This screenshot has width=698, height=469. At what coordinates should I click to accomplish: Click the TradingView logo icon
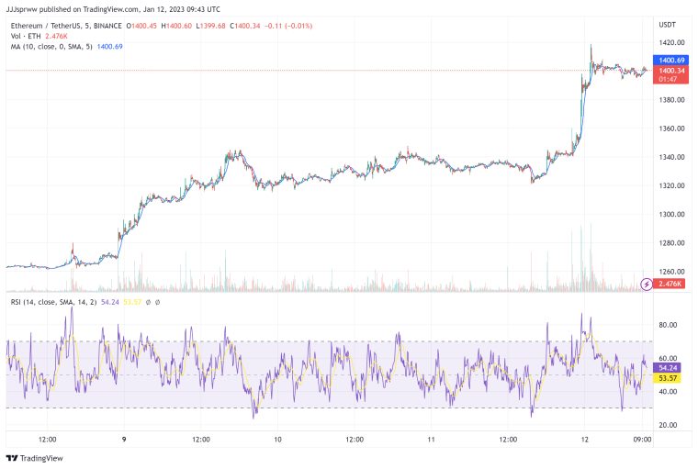coord(12,458)
